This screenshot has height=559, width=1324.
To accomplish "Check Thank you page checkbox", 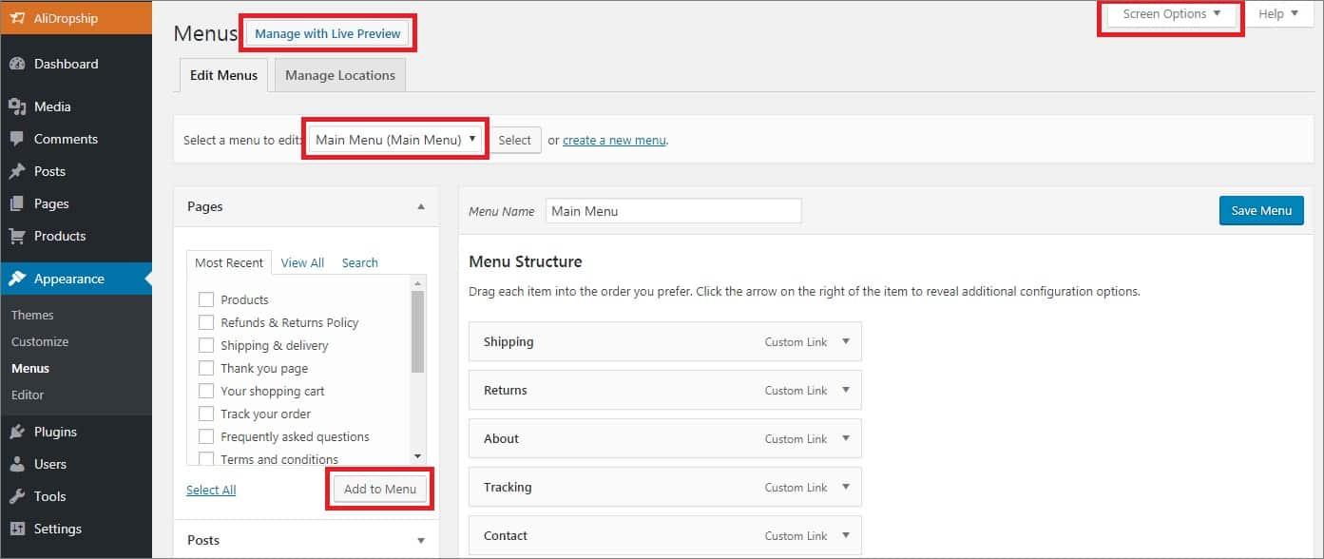I will 205,368.
